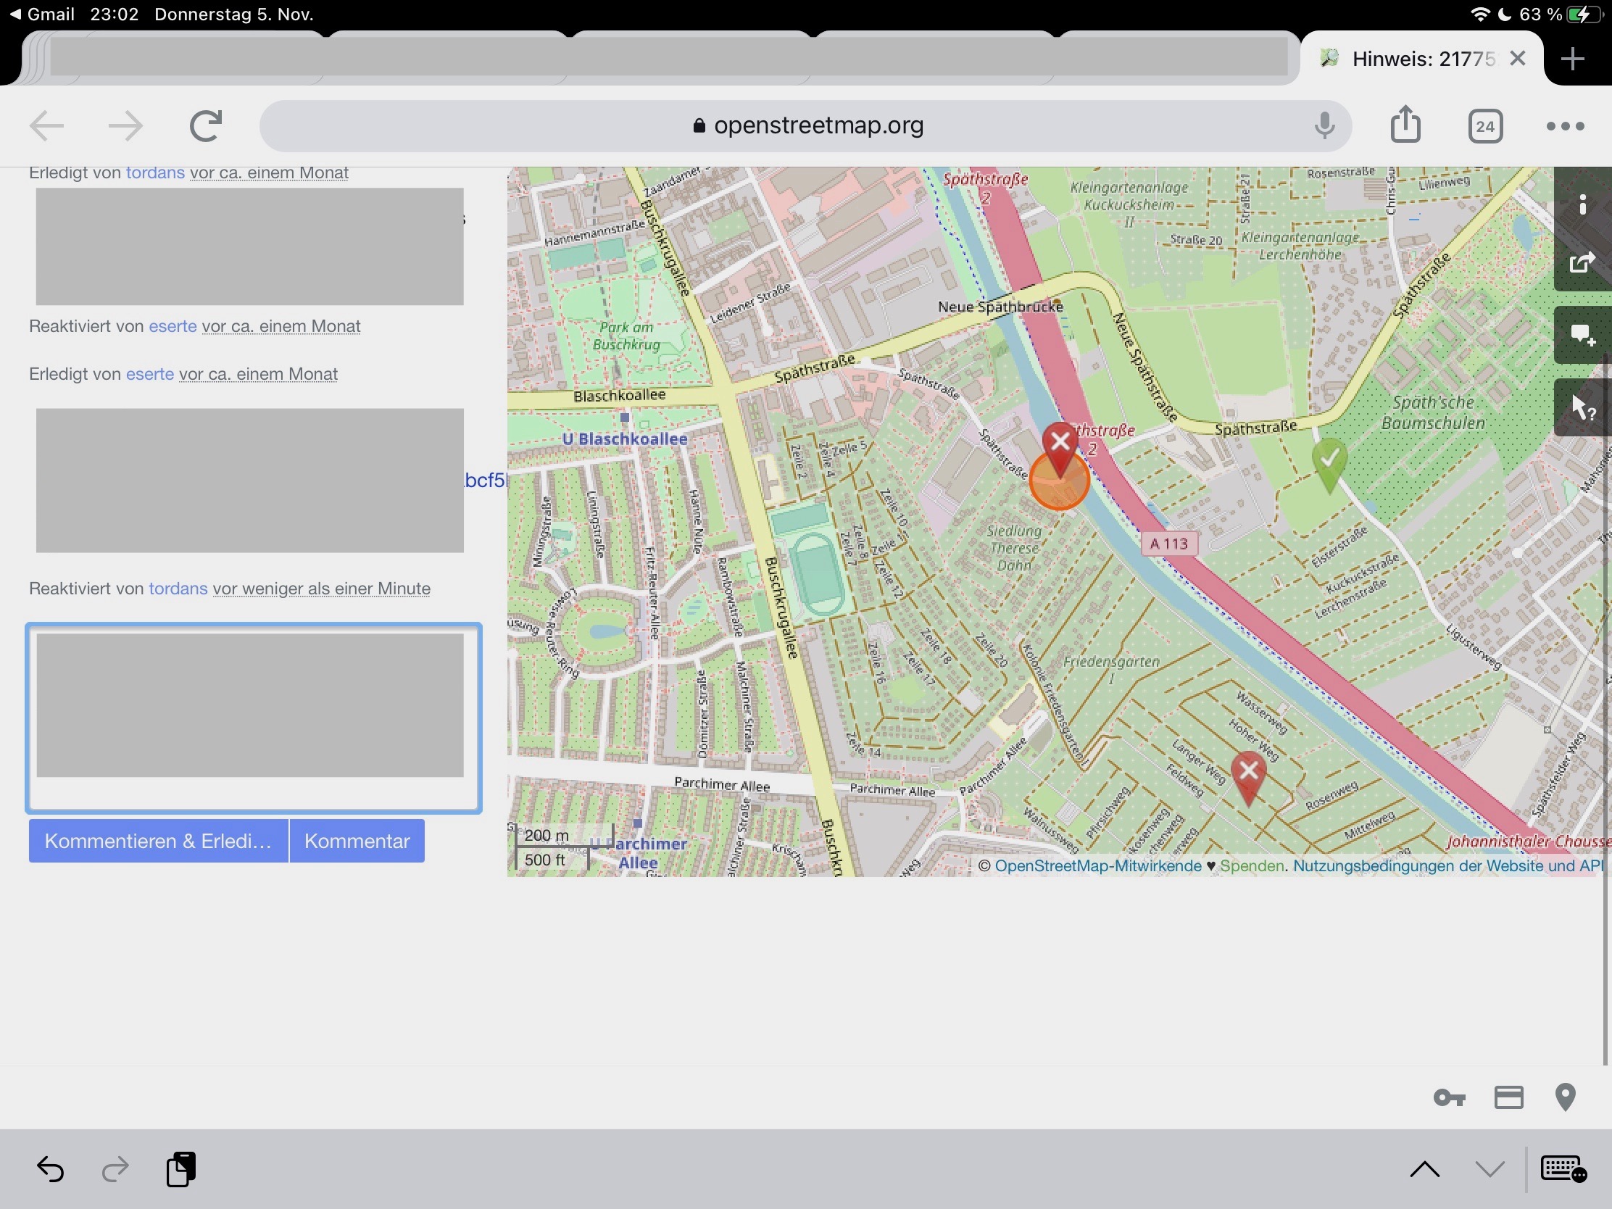Click the Späth'sche Baumschulen label
This screenshot has width=1612, height=1209.
pos(1433,412)
